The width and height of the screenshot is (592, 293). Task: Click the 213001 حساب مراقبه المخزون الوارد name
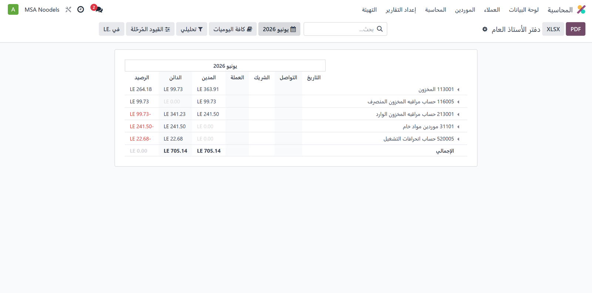(x=415, y=114)
